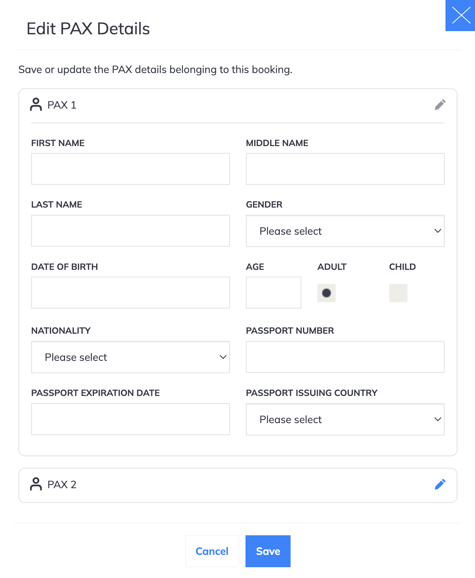
Task: Close the Edit PAX Details dialog
Action: click(x=461, y=16)
